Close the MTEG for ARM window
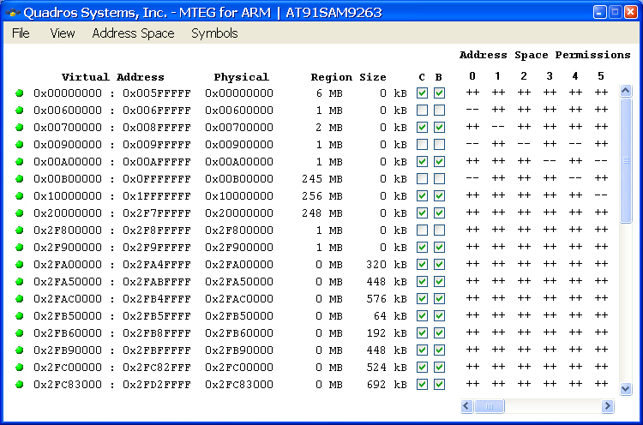Image resolution: width=643 pixels, height=425 pixels. tap(631, 12)
